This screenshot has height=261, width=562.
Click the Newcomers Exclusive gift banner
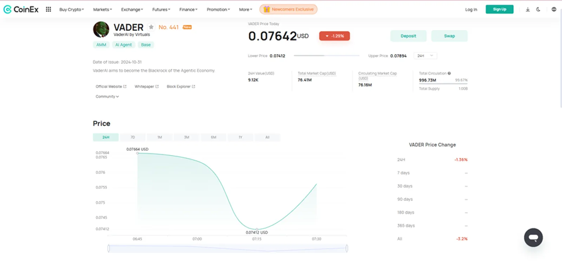tap(288, 9)
